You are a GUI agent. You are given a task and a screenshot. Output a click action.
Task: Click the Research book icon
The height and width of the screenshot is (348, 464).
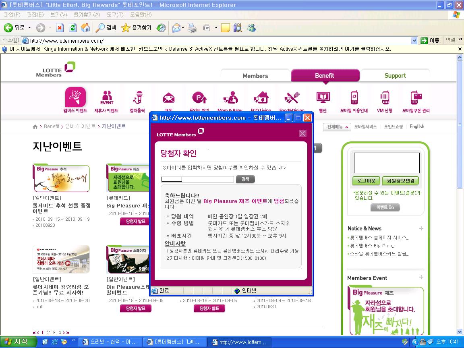point(238,28)
